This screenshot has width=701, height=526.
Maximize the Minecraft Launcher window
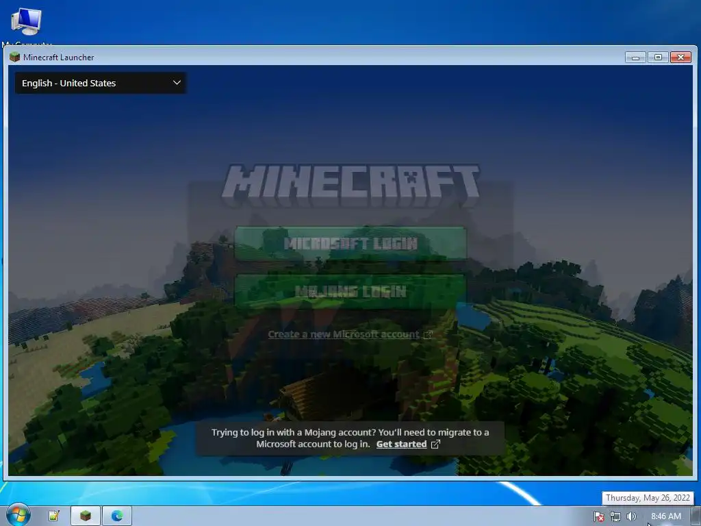pyautogui.click(x=658, y=58)
